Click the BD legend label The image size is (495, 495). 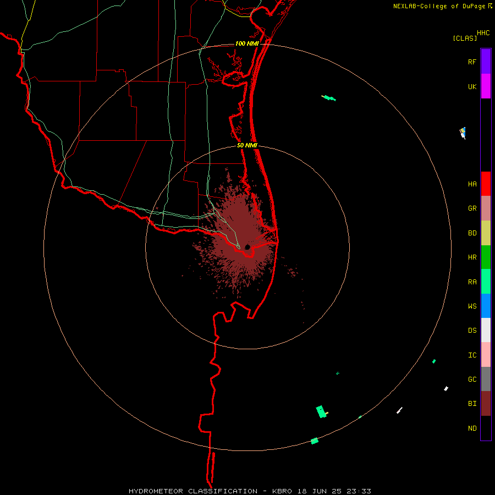472,233
